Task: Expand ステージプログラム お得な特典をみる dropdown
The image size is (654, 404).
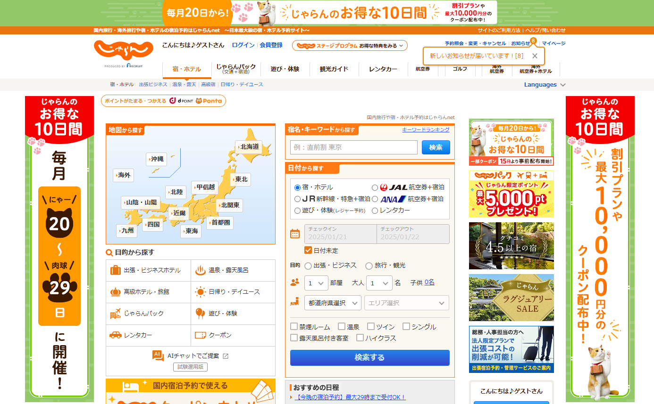Action: click(350, 46)
